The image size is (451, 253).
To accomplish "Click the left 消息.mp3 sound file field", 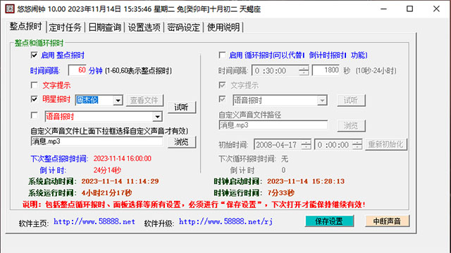I will click(97, 141).
